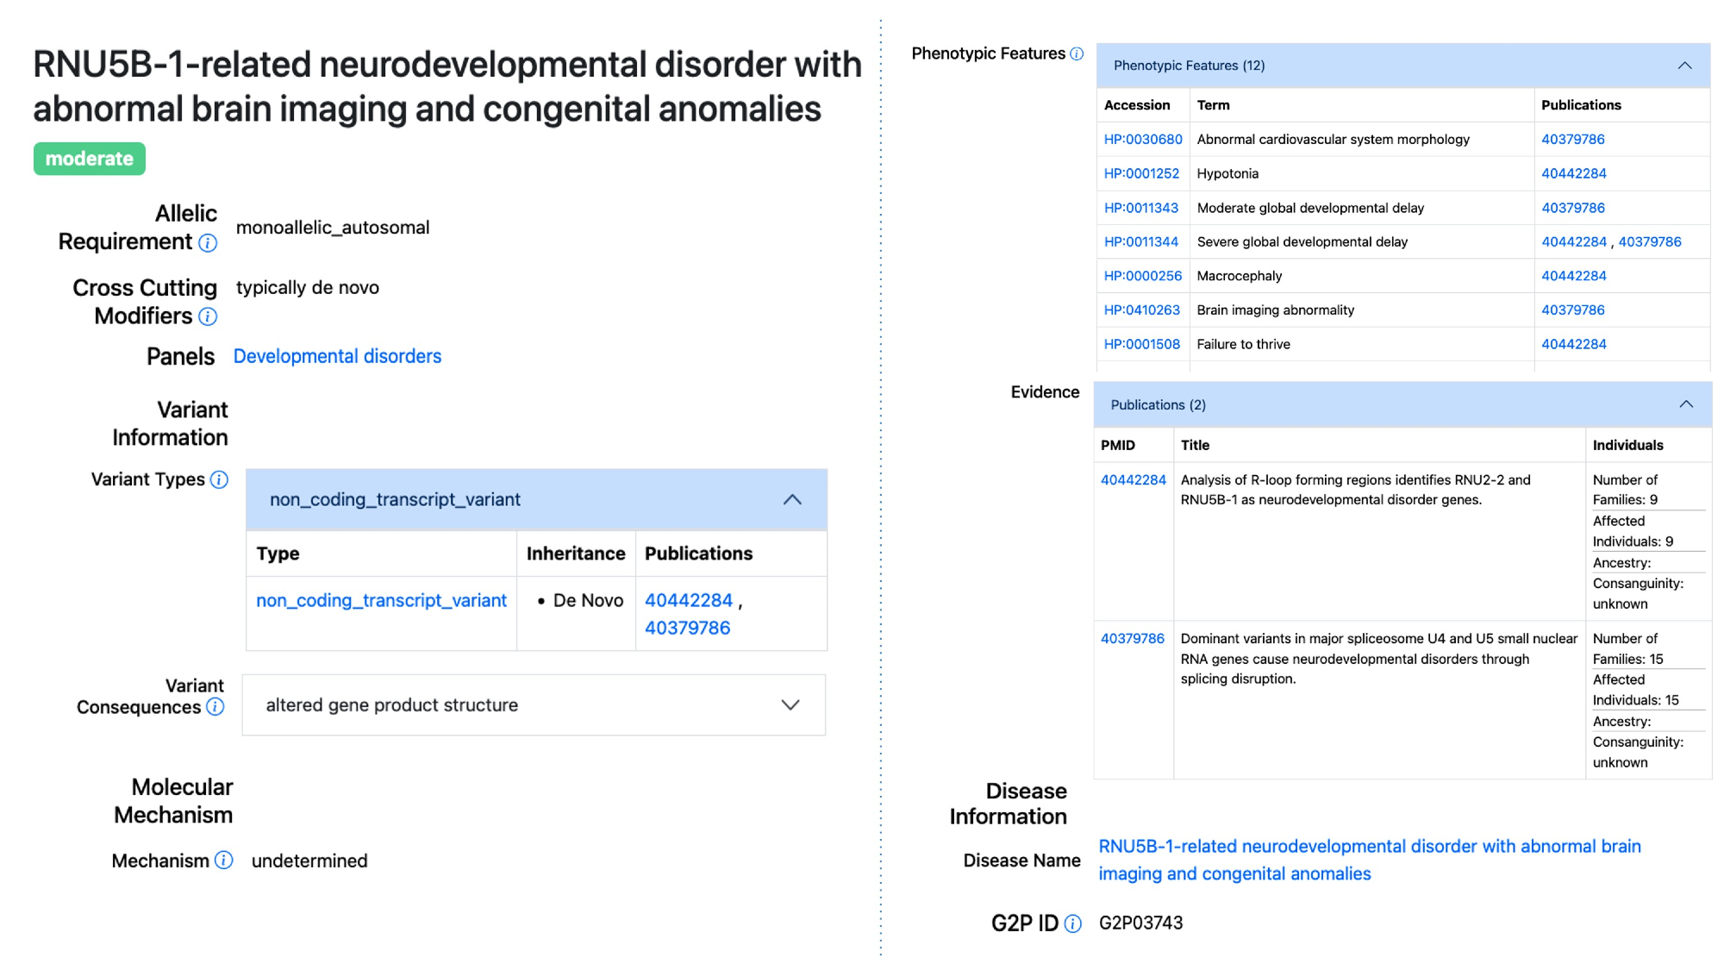Open HP:0001252 Hypotonia accession link
This screenshot has height=970, width=1724.
[1141, 173]
